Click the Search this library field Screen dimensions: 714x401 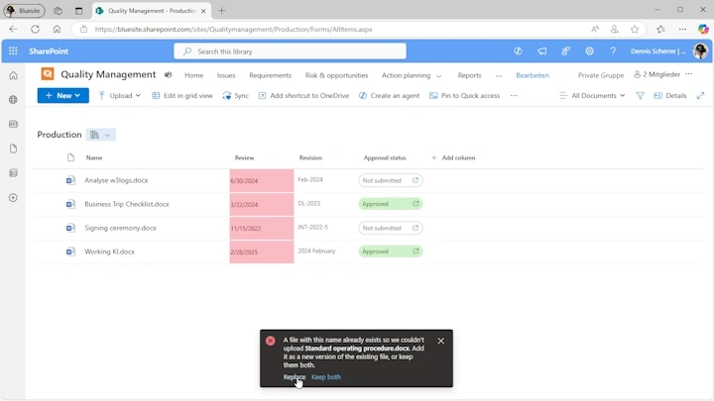tap(290, 51)
